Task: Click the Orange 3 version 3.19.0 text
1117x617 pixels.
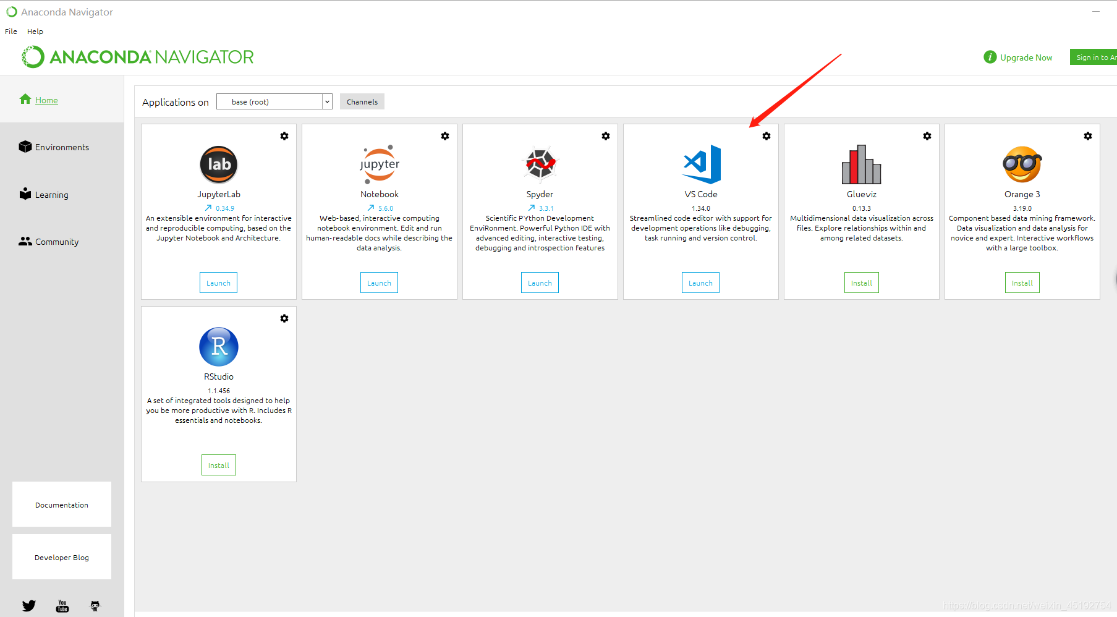Action: click(1022, 208)
